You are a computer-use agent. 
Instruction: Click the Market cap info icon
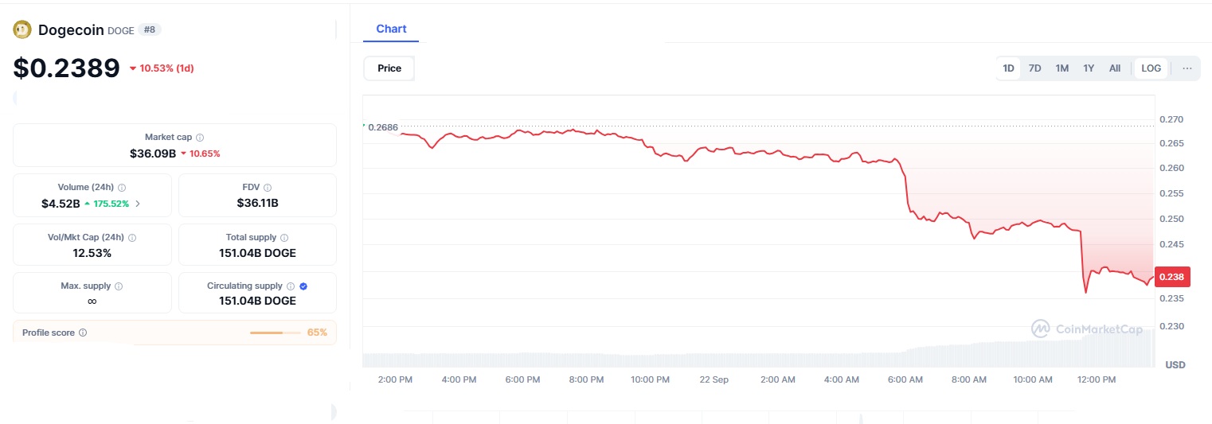pos(200,138)
